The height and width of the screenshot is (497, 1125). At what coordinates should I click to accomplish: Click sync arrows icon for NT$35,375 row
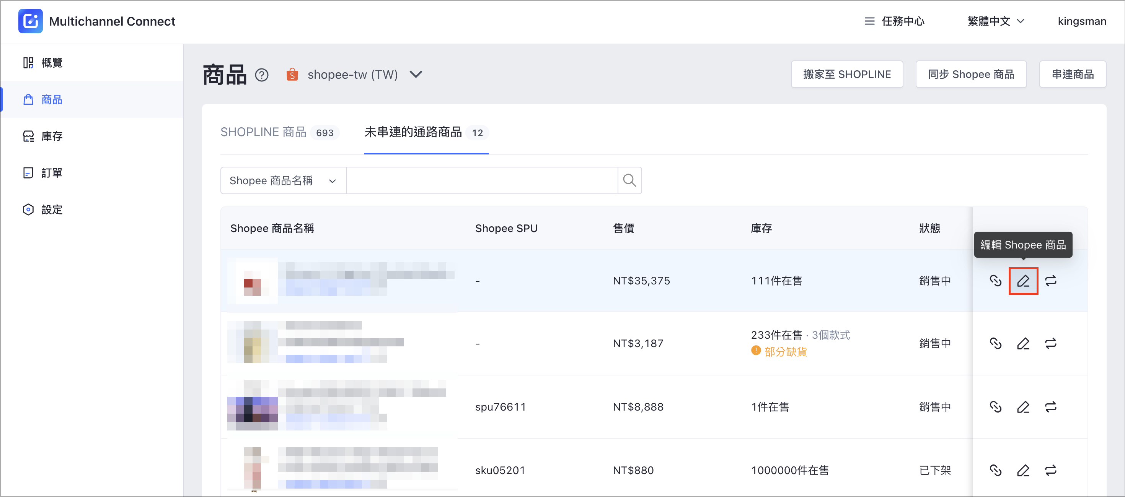1051,281
